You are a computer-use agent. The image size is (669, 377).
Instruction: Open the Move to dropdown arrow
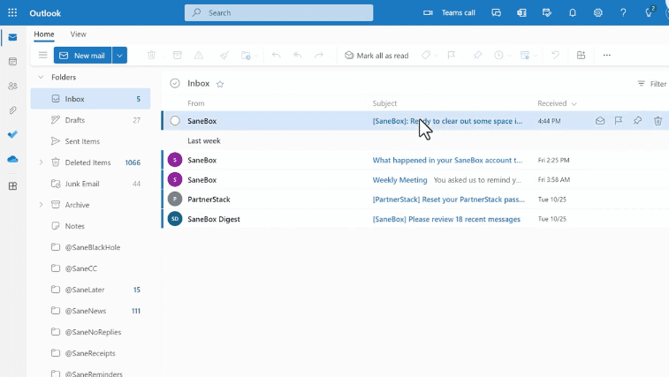click(x=256, y=56)
